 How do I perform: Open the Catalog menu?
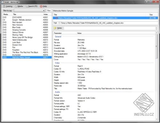pyautogui.click(x=8, y=6)
